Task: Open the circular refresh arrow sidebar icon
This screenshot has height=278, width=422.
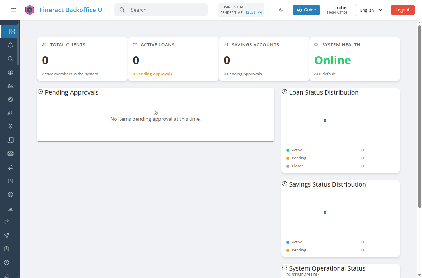Action: pos(11,195)
